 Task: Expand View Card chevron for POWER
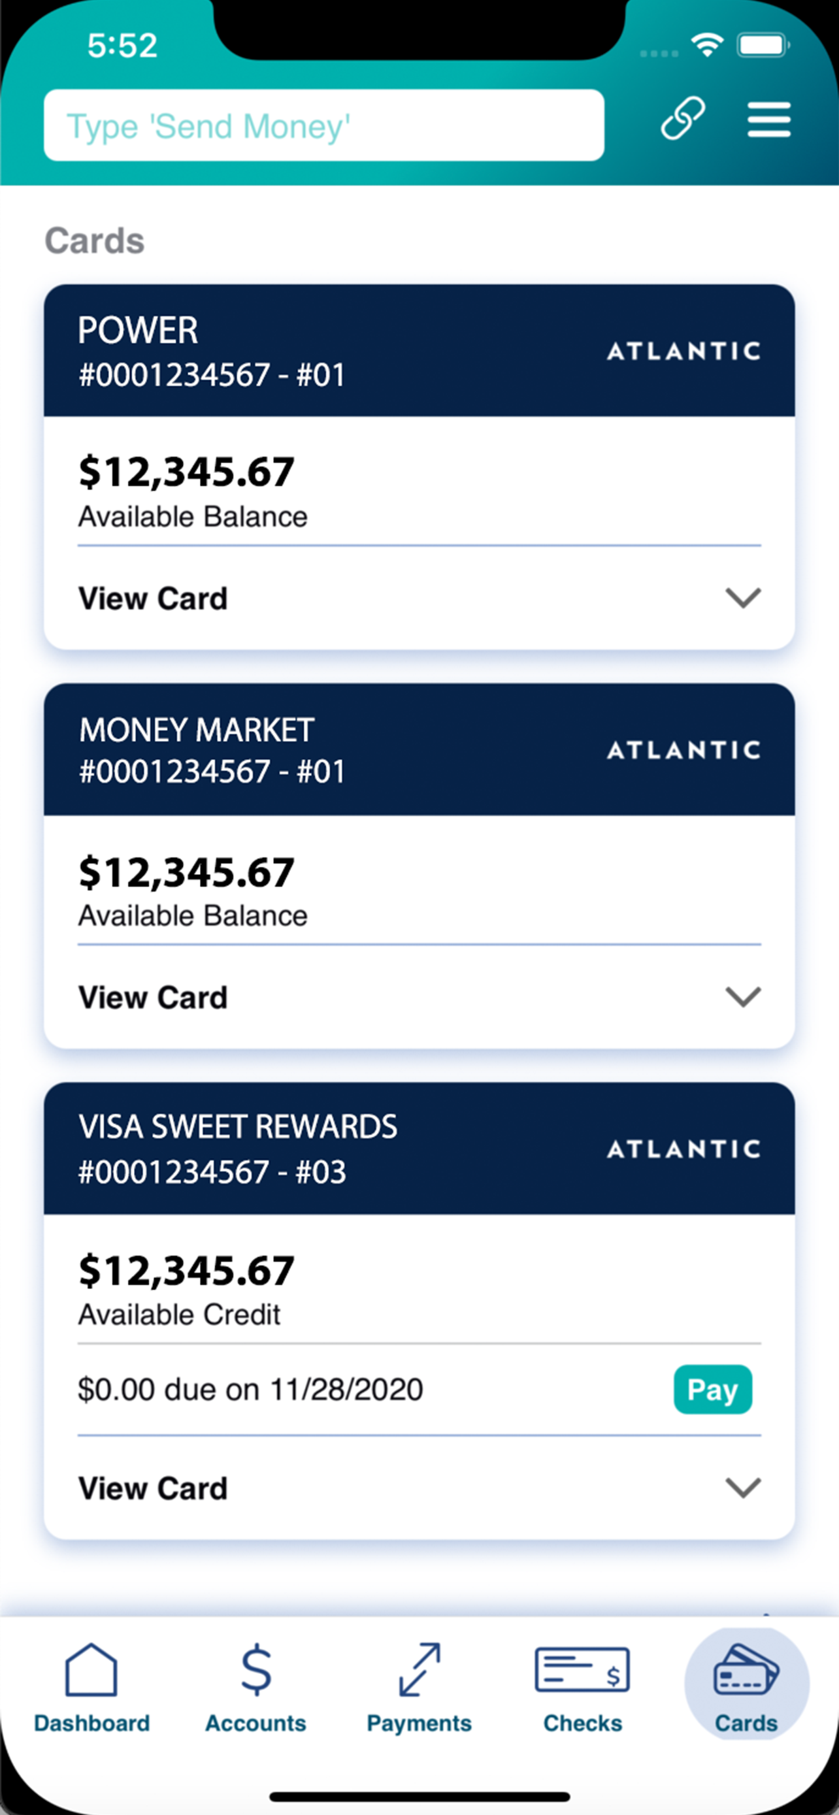pyautogui.click(x=743, y=597)
